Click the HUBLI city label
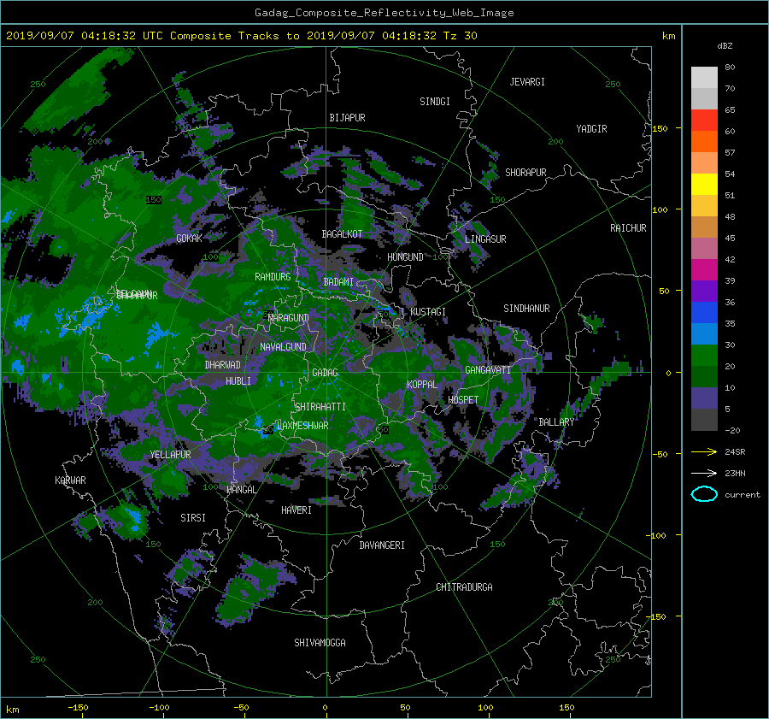Viewport: 769px width, 719px height. [238, 381]
